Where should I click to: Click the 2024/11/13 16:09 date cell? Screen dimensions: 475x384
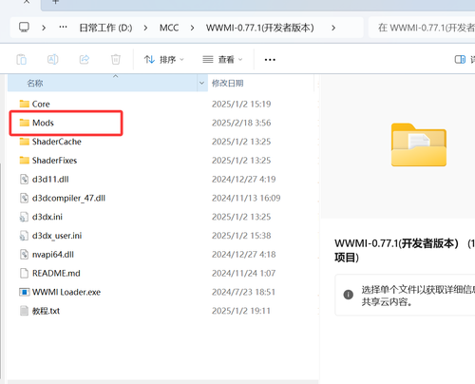pyautogui.click(x=246, y=198)
